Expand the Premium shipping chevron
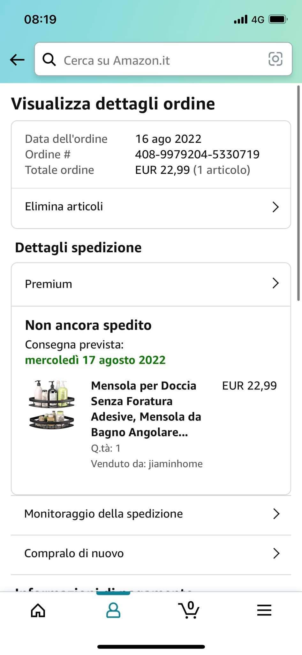The image size is (302, 655). 276,283
